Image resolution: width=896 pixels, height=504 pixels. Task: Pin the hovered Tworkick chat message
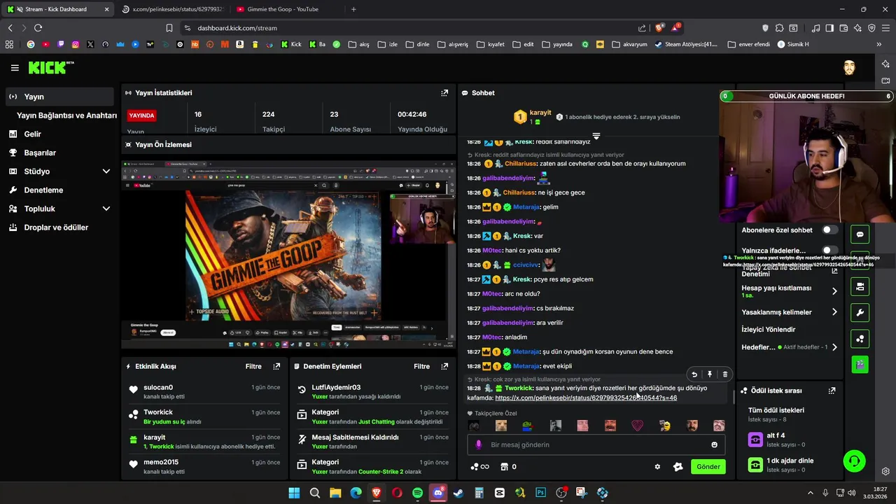point(710,374)
